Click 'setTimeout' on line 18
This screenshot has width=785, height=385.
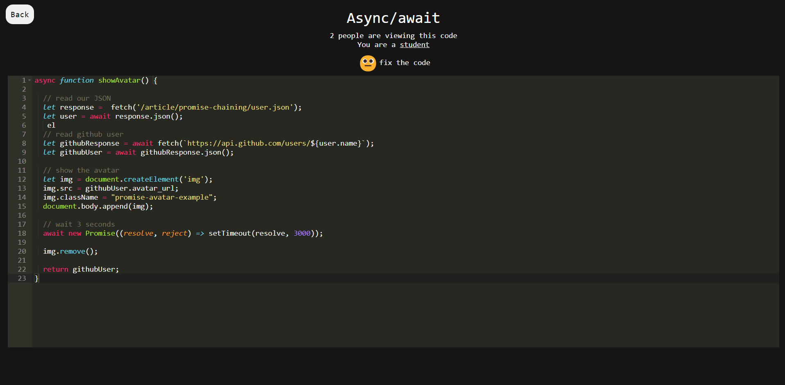230,233
